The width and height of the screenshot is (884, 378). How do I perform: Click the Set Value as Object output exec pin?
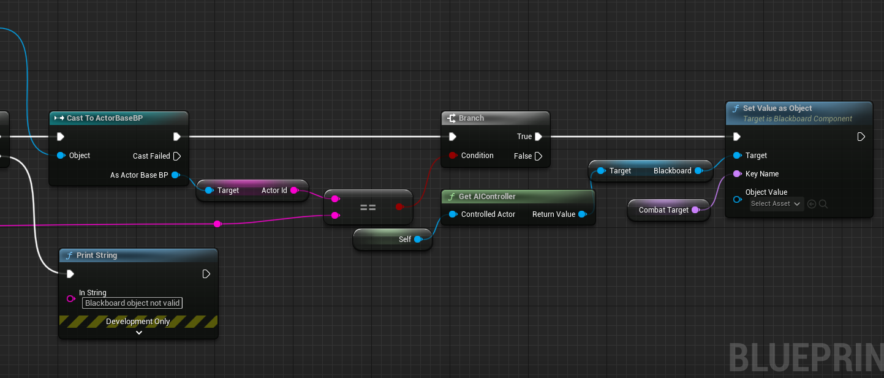[861, 137]
